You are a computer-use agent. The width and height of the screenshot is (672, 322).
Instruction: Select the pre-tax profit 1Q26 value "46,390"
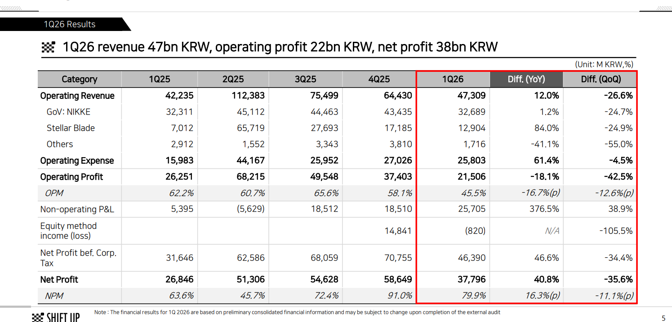coord(472,258)
